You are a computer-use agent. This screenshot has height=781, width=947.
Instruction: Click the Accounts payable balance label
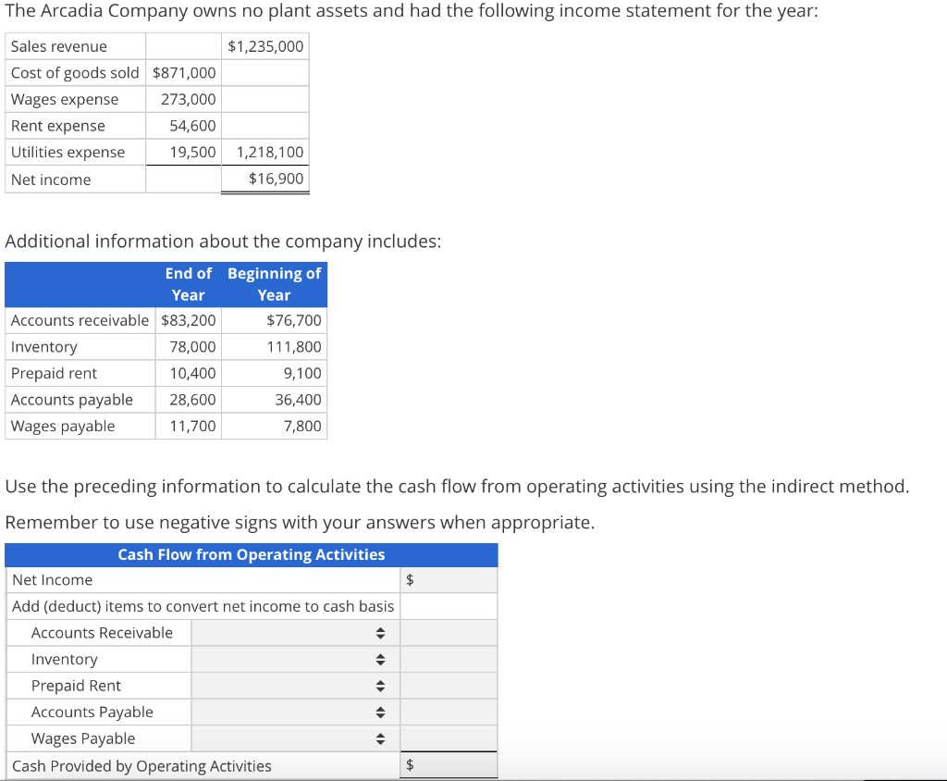pos(72,400)
